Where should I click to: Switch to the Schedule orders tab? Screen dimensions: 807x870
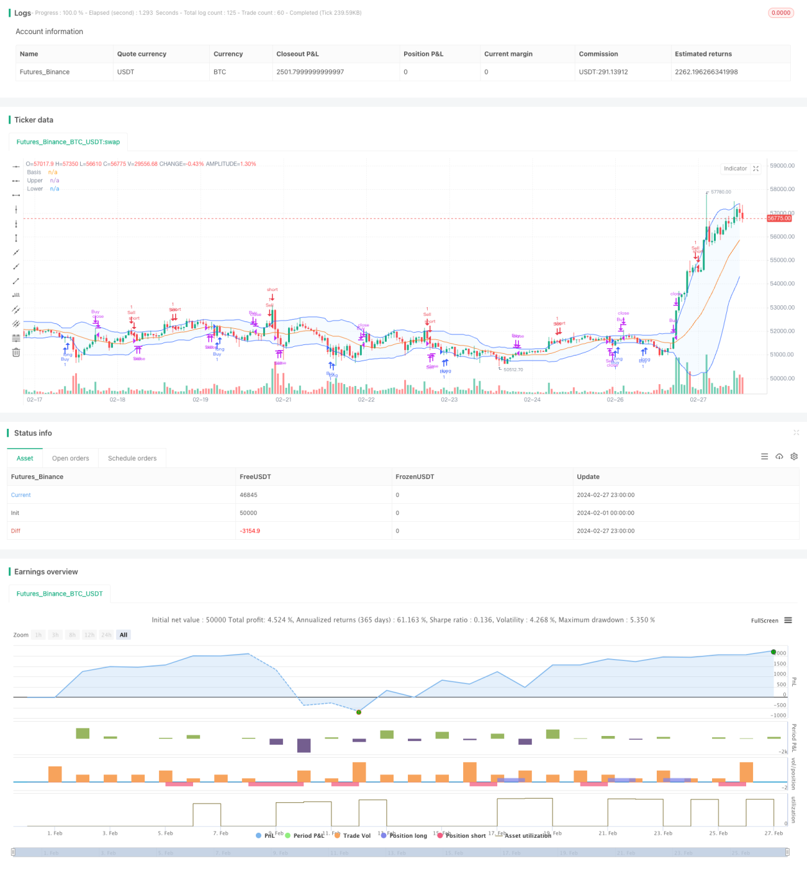pyautogui.click(x=132, y=459)
